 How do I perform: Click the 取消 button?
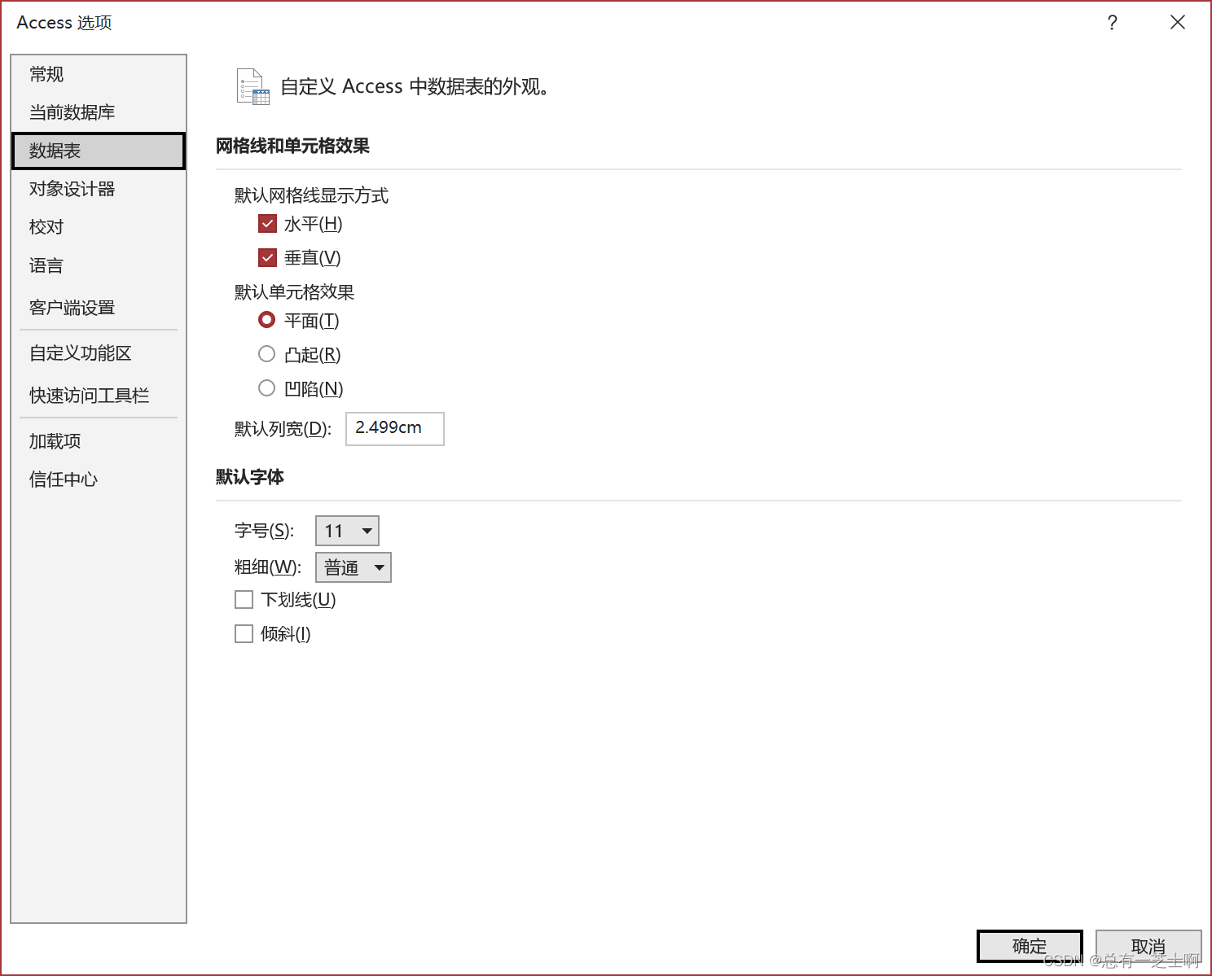[x=1148, y=946]
